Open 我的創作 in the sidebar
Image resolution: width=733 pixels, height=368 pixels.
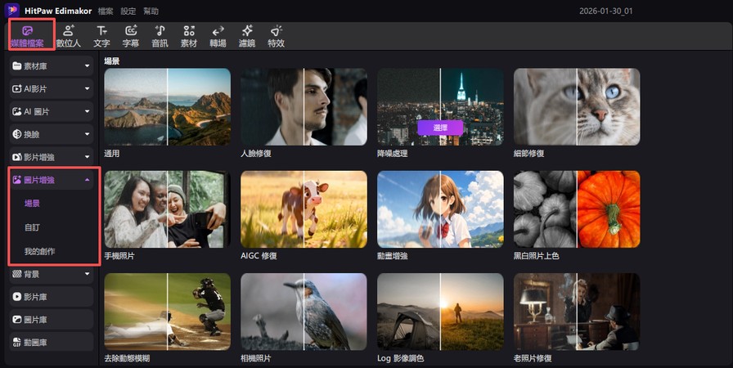tap(39, 251)
